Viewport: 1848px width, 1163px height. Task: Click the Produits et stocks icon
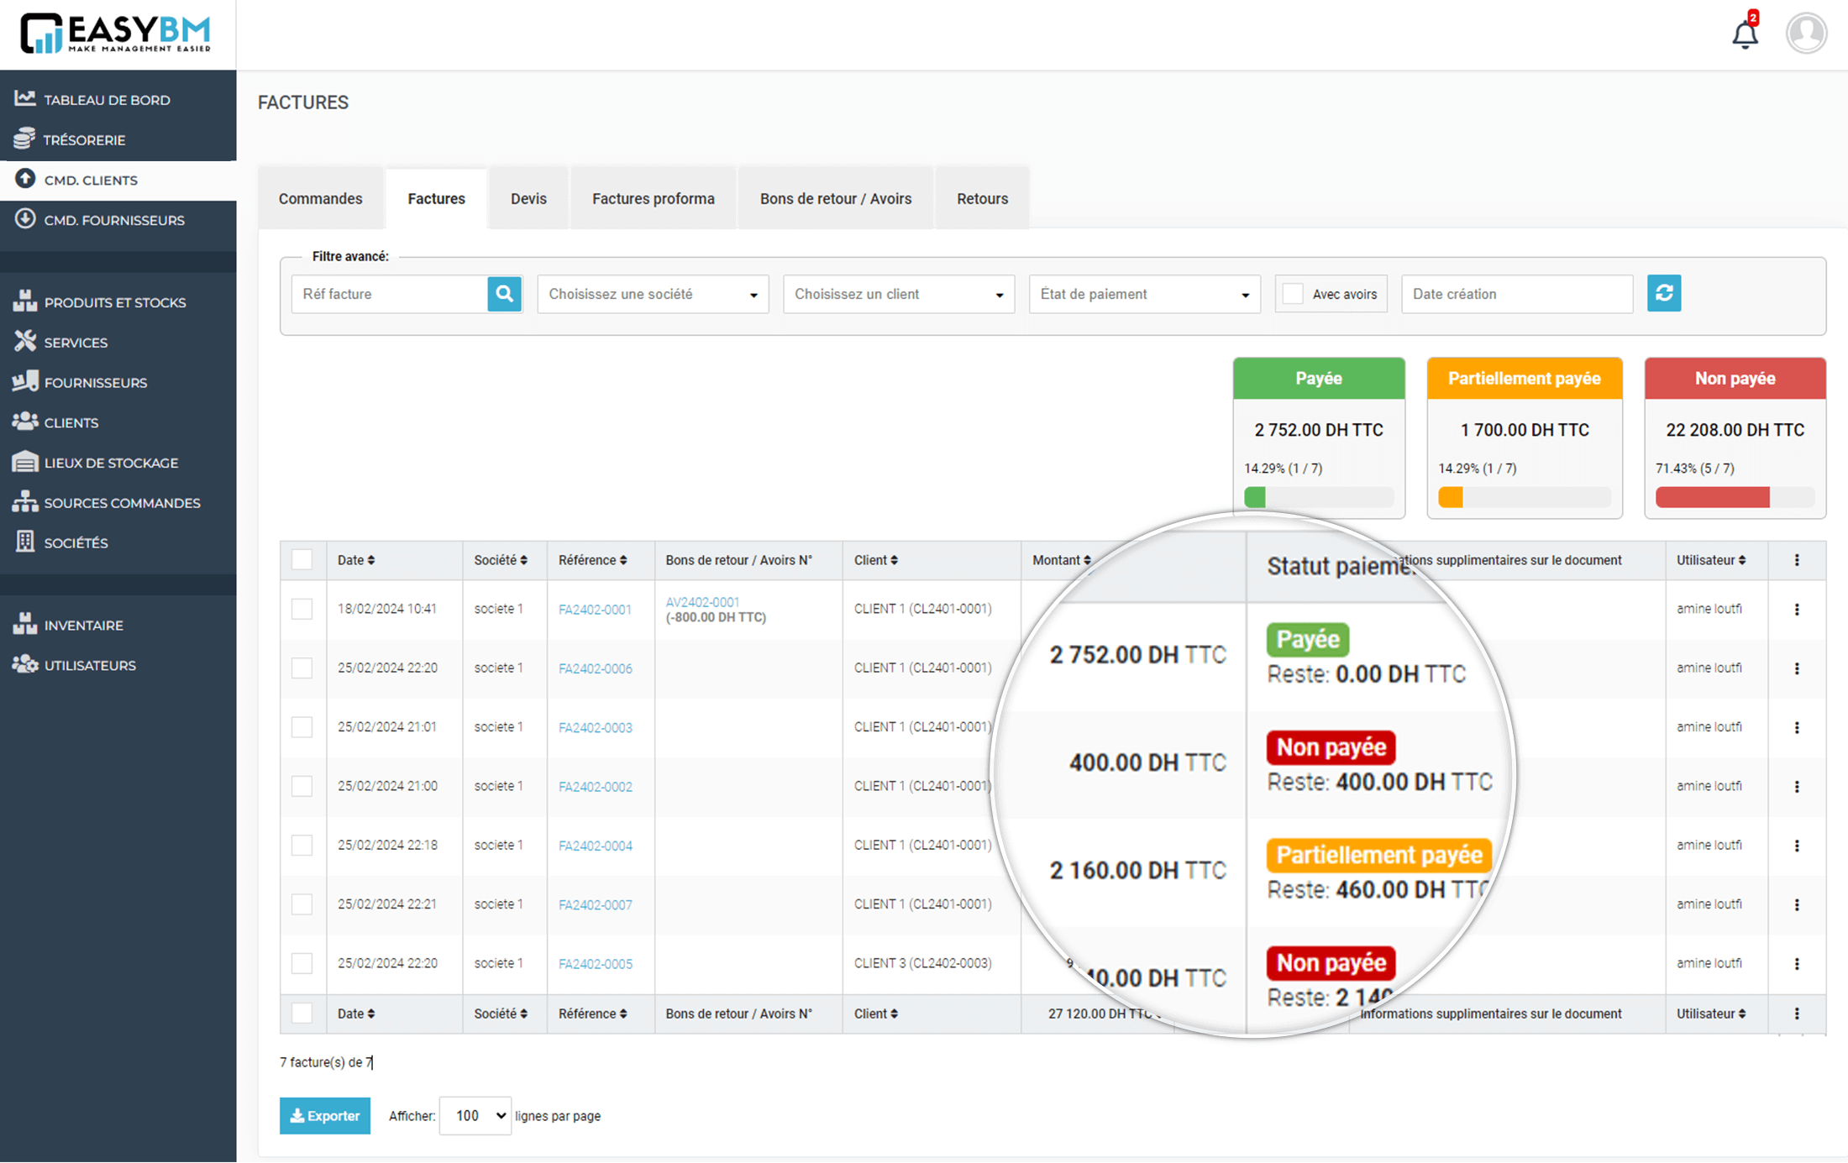[25, 301]
